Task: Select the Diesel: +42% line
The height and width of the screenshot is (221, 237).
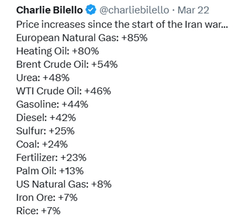Action: tap(46, 118)
